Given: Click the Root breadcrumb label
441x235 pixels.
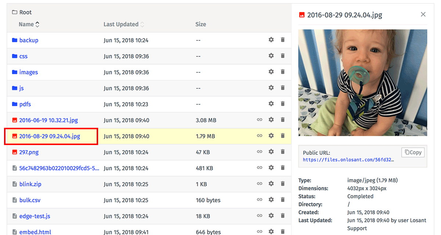Looking at the screenshot, I should click(26, 12).
